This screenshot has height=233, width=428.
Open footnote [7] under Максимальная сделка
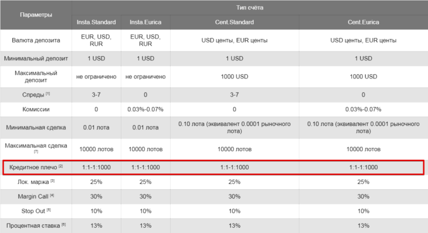(36, 152)
